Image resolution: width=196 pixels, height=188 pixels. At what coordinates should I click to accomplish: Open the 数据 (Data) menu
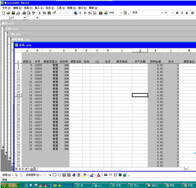pos(72,8)
